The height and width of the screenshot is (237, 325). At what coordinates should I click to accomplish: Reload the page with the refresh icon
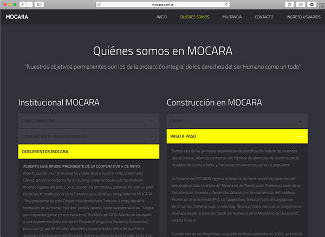tap(228, 4)
